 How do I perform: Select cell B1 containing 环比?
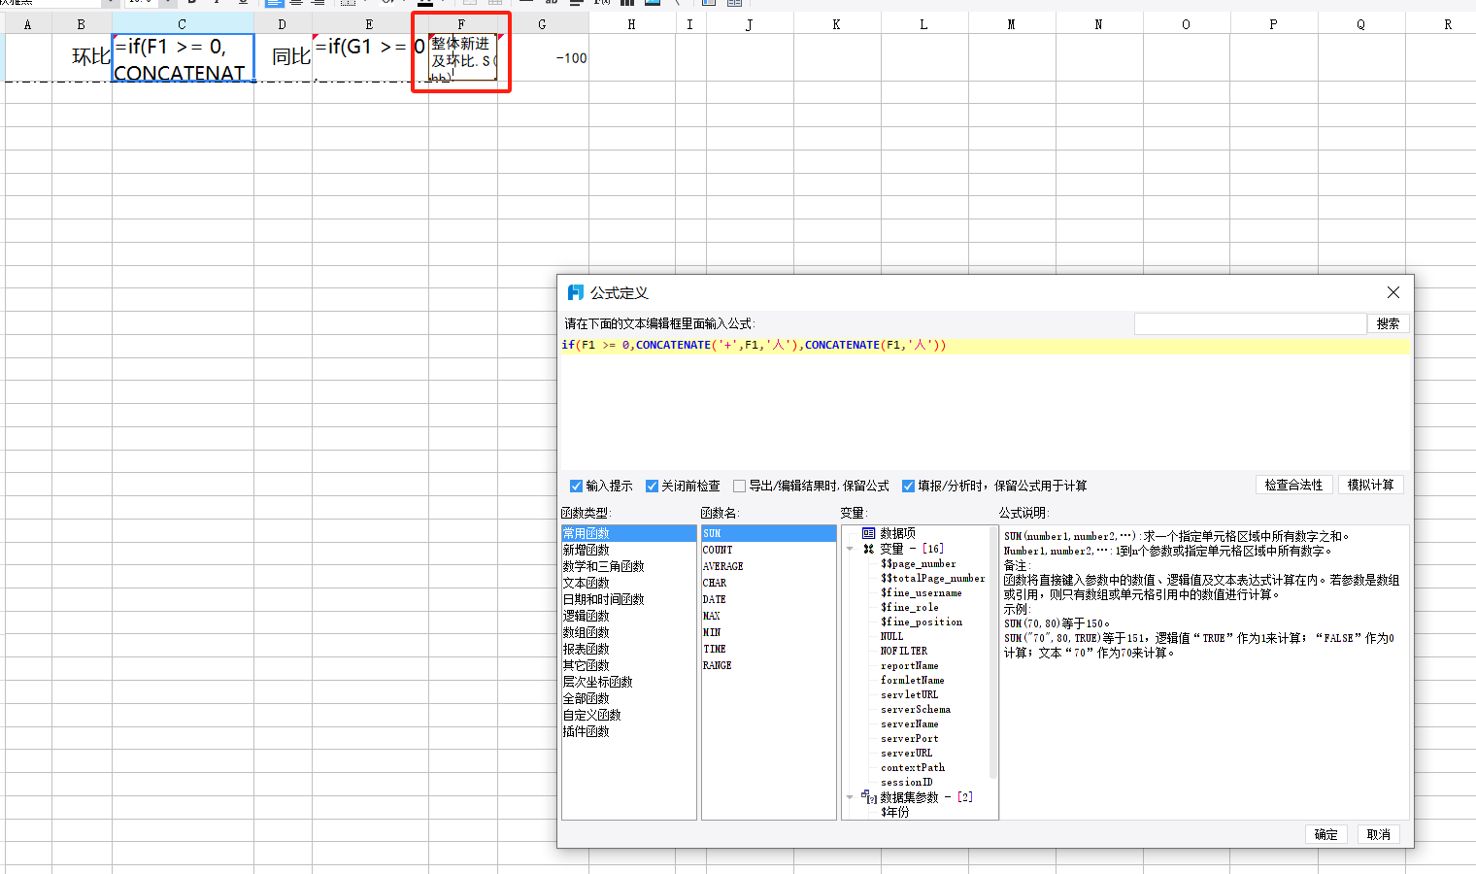click(x=82, y=57)
